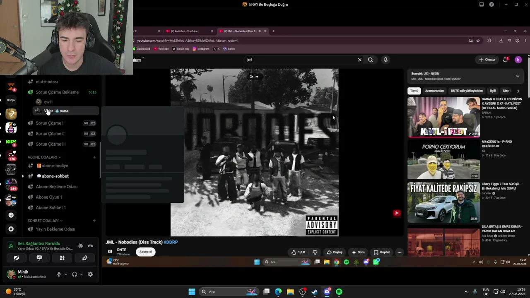Dislike the JML Nobodies video
The width and height of the screenshot is (530, 298).
pyautogui.click(x=315, y=252)
